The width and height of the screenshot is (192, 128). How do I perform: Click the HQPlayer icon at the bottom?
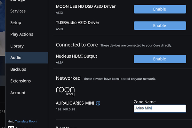58,127
